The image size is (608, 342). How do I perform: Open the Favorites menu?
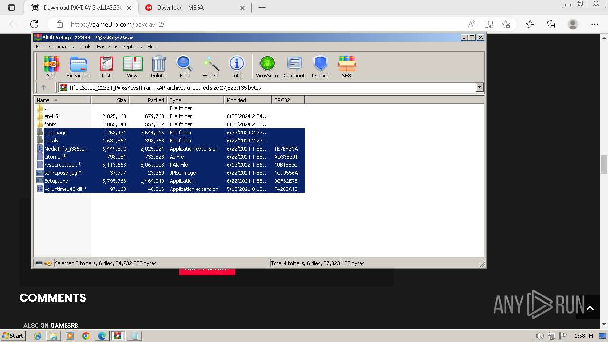(x=108, y=47)
